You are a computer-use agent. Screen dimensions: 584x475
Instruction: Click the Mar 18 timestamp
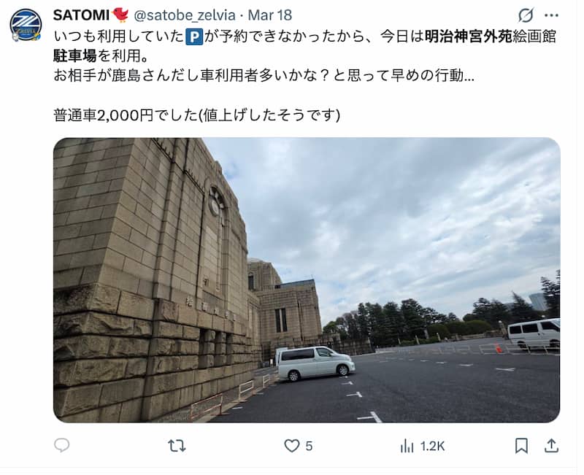(x=270, y=15)
